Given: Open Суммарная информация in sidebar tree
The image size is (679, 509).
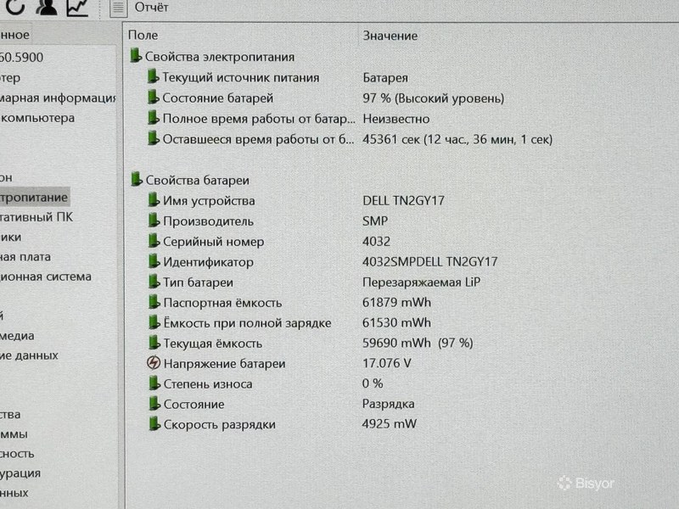Looking at the screenshot, I should (x=58, y=98).
